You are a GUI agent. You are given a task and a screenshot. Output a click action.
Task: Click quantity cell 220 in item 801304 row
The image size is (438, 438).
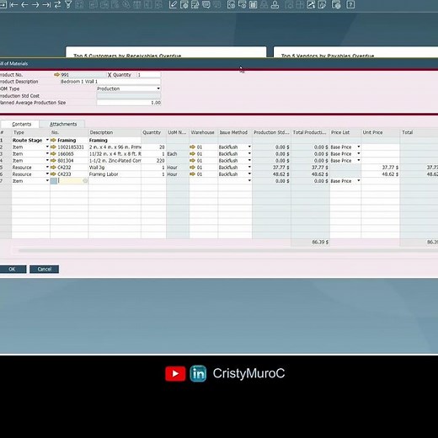point(153,161)
